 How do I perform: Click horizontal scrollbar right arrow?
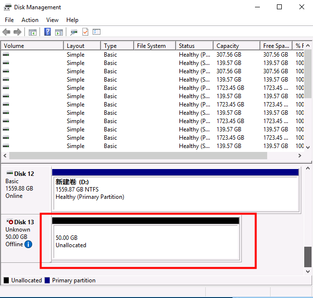coord(300,156)
